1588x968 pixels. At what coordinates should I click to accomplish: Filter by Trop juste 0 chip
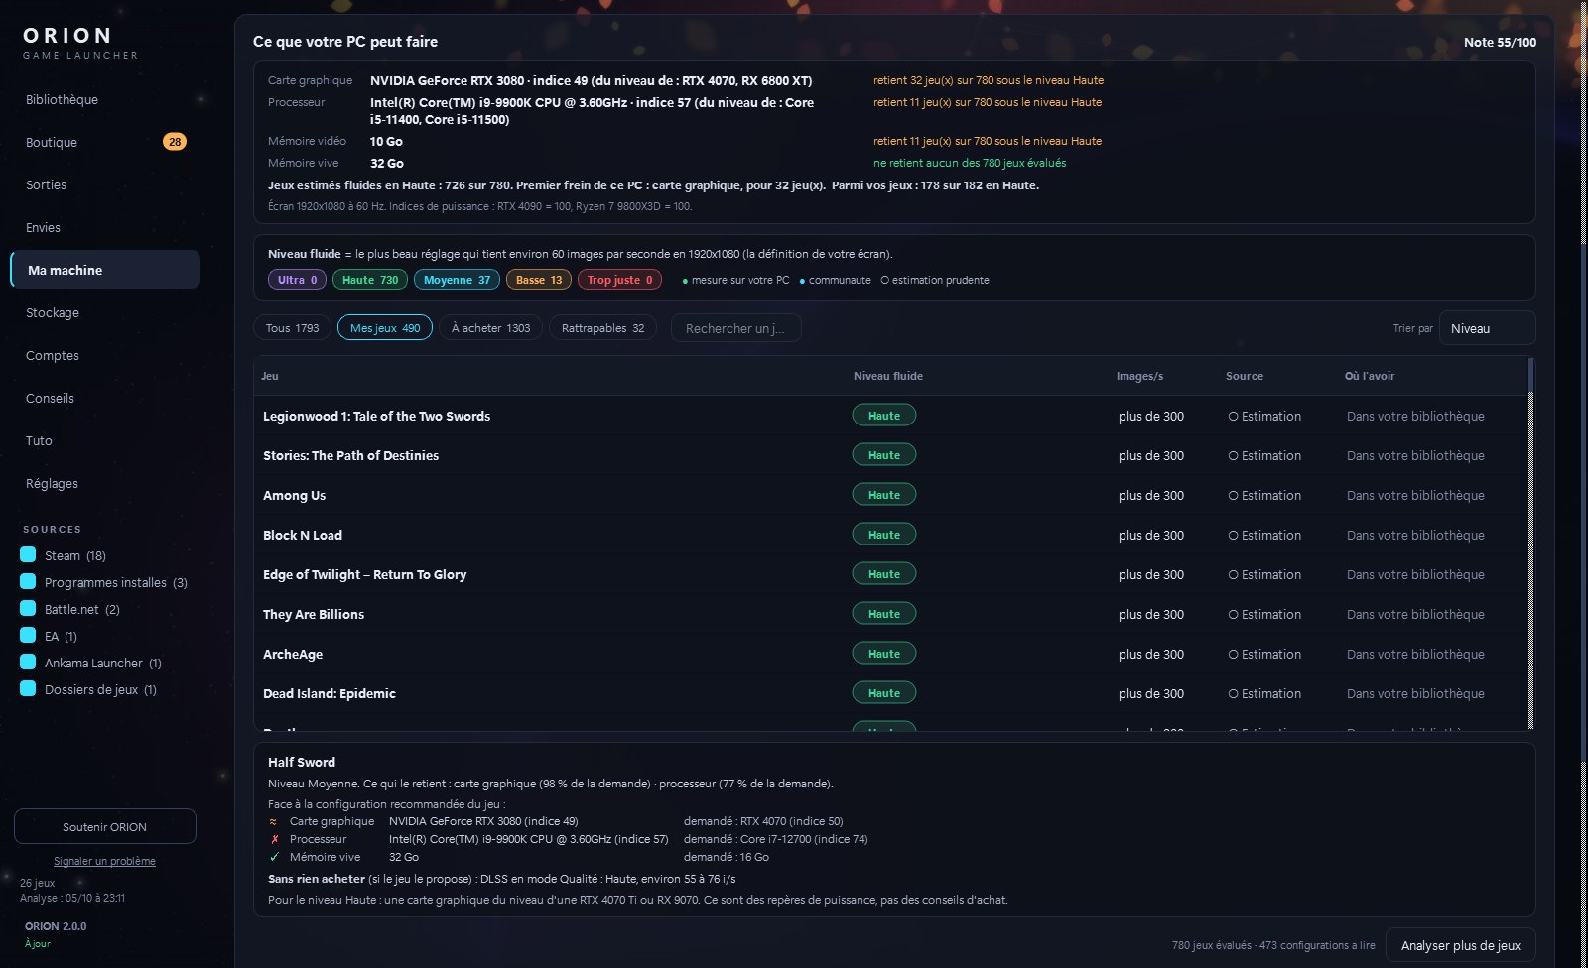click(619, 280)
